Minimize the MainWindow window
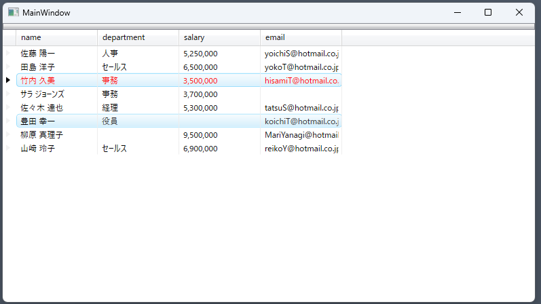 pos(458,12)
